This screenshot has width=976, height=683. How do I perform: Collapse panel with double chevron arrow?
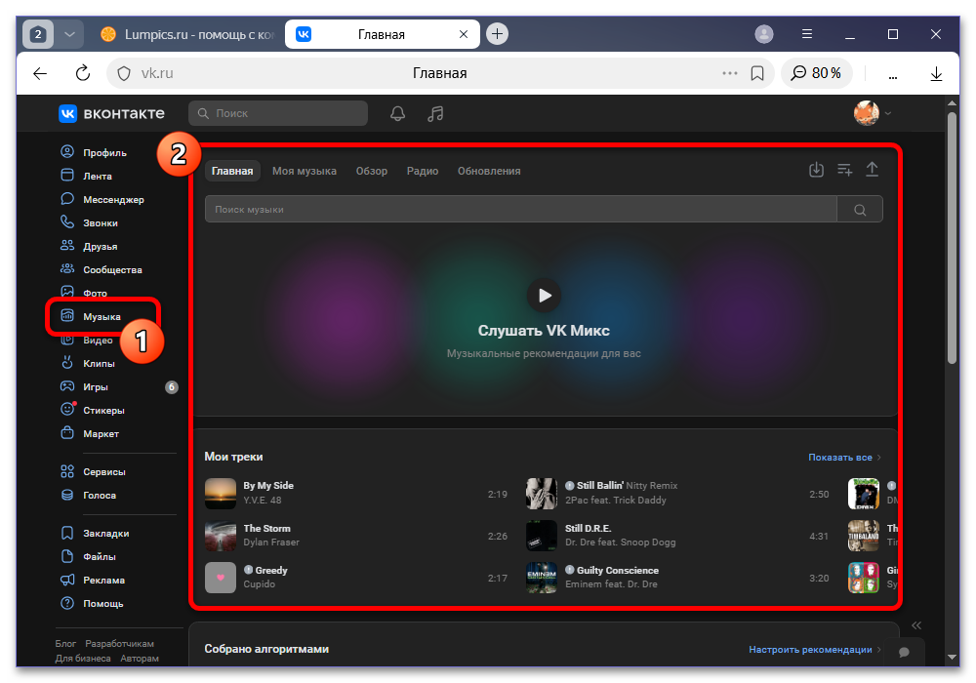click(x=915, y=625)
